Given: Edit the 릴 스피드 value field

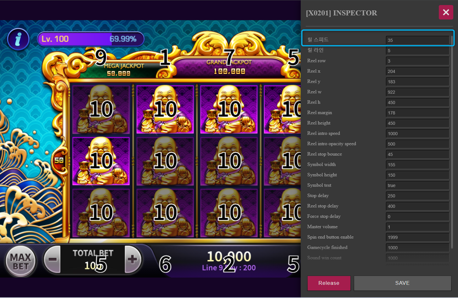Looking at the screenshot, I should (x=417, y=40).
